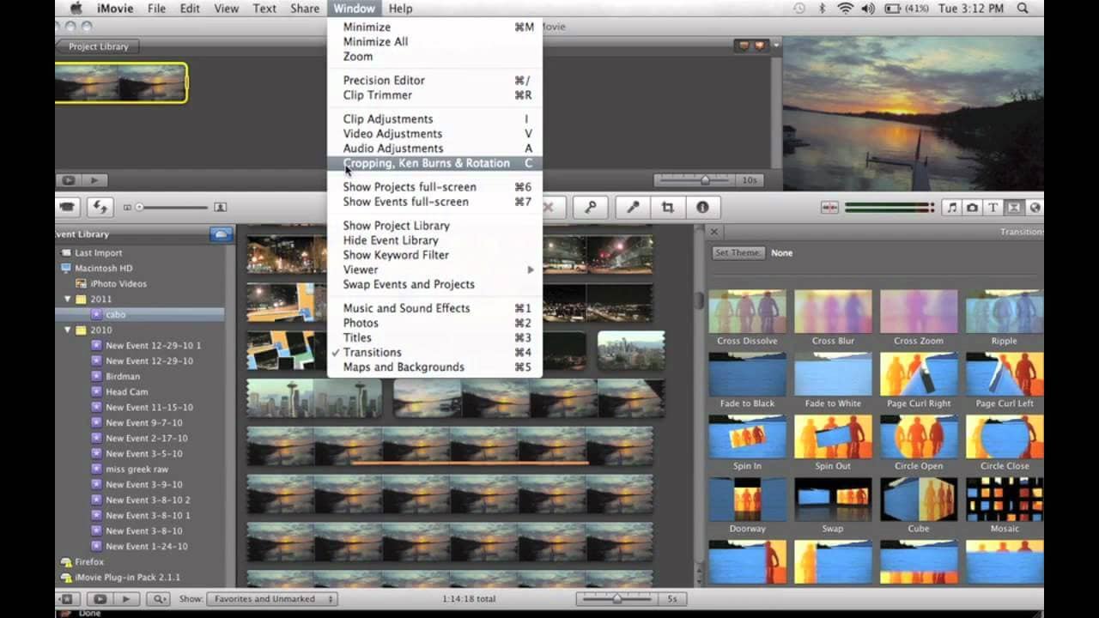Screen dimensions: 1099x618
Task: Play the selected event full-screen
Action: coord(100,599)
